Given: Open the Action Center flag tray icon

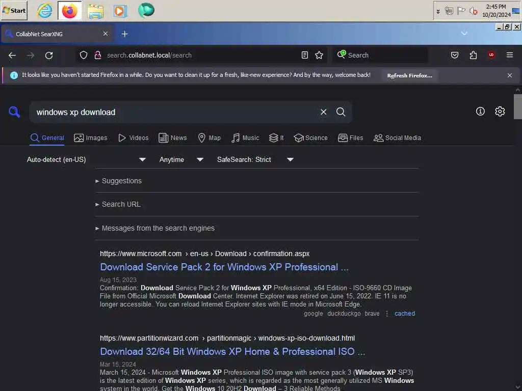Looking at the screenshot, I should [461, 11].
